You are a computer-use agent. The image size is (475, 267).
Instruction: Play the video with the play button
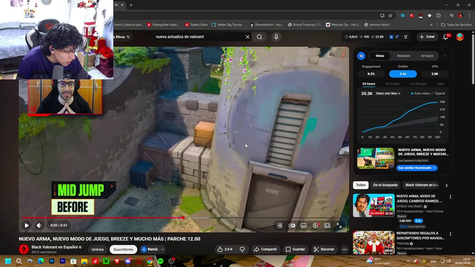click(x=27, y=225)
